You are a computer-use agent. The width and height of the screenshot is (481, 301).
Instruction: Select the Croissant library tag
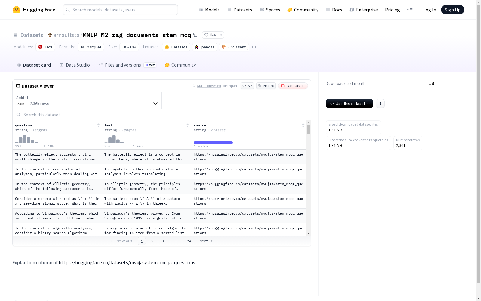[x=234, y=47]
